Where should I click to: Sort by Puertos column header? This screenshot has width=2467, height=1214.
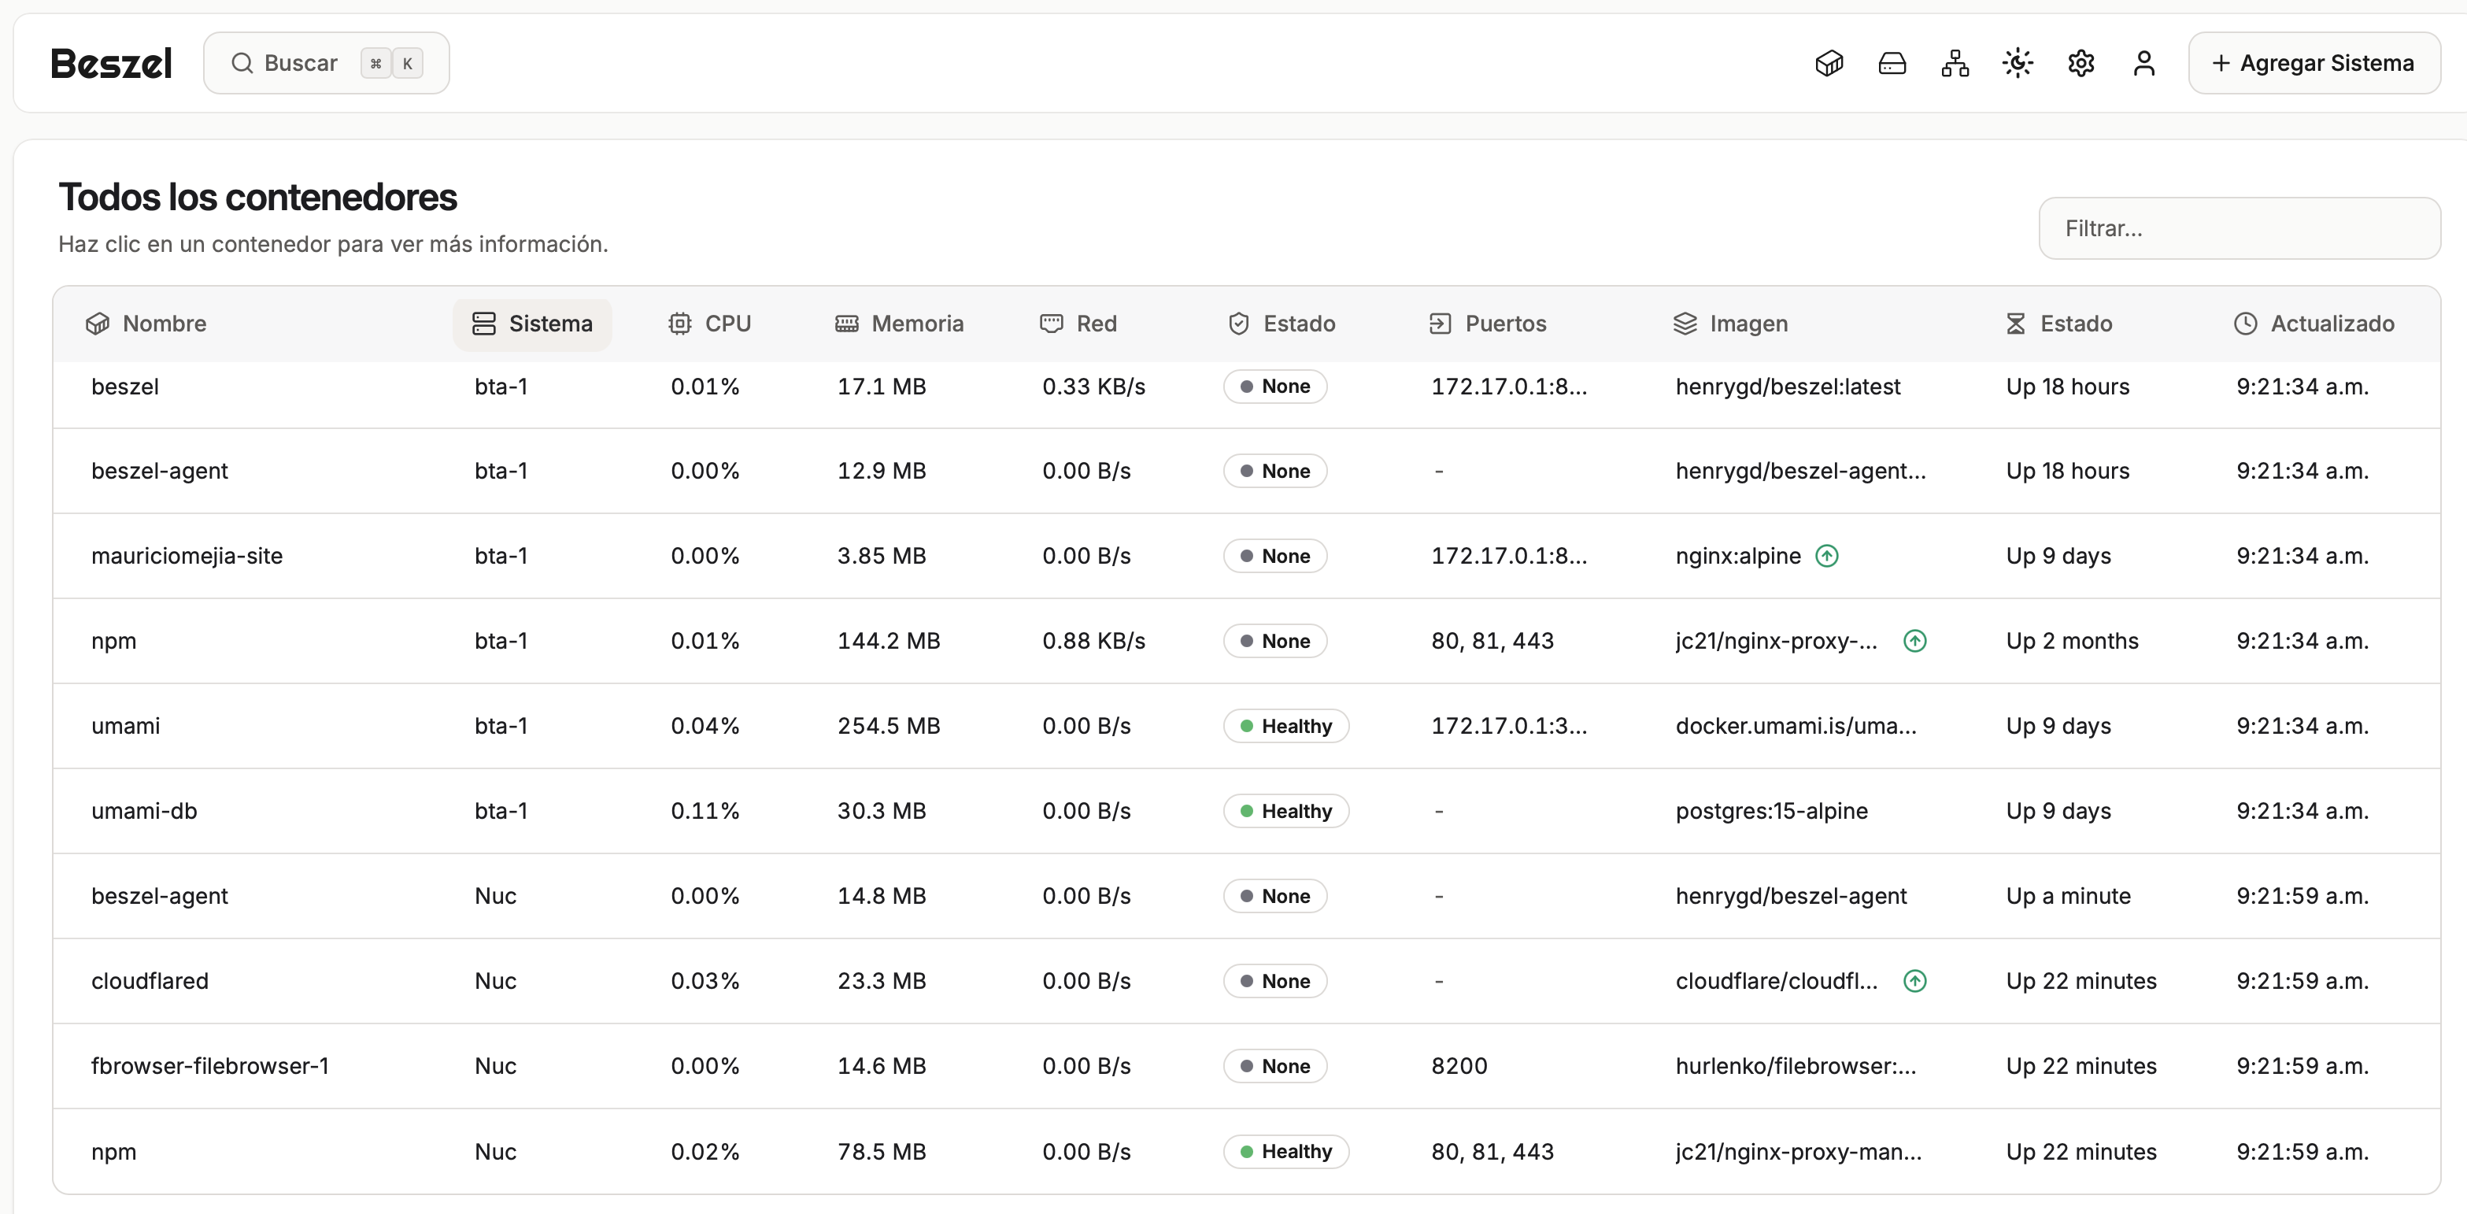1487,324
